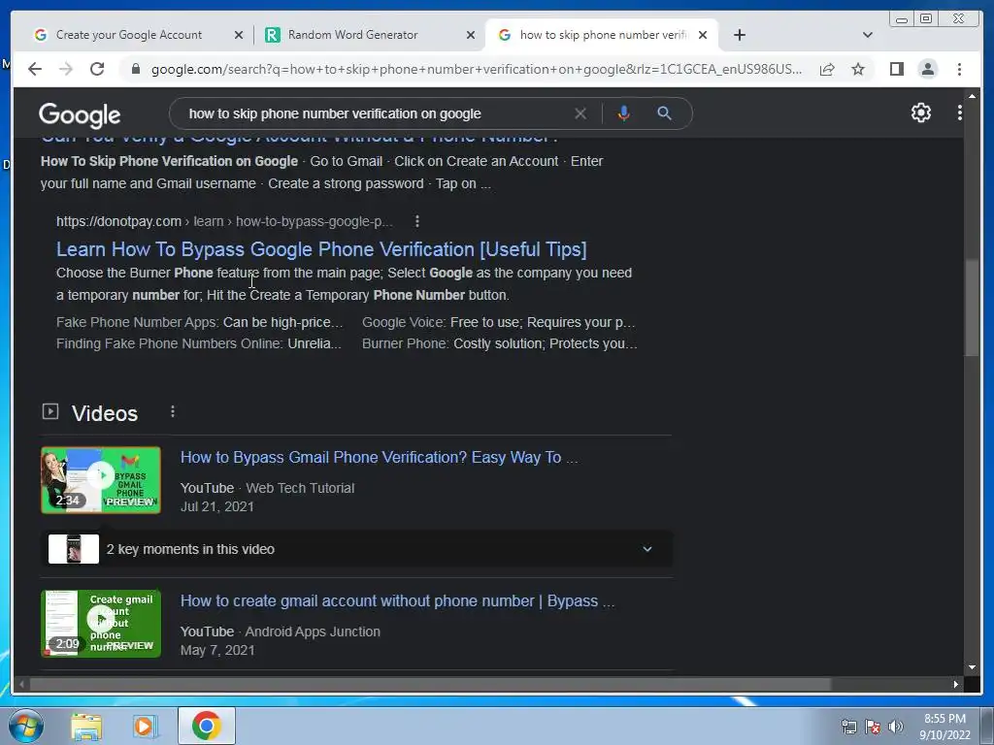This screenshot has width=994, height=745.
Task: Submit search using the magnifier icon
Action: click(x=664, y=113)
